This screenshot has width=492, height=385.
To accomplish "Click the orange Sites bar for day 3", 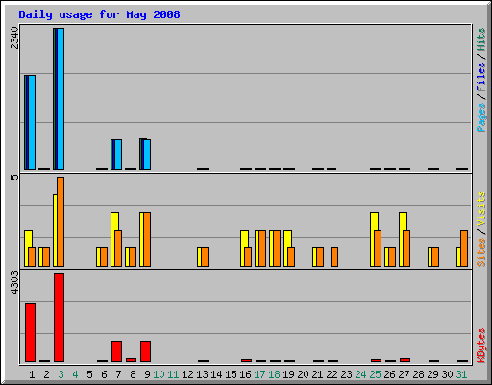I will 61,221.
